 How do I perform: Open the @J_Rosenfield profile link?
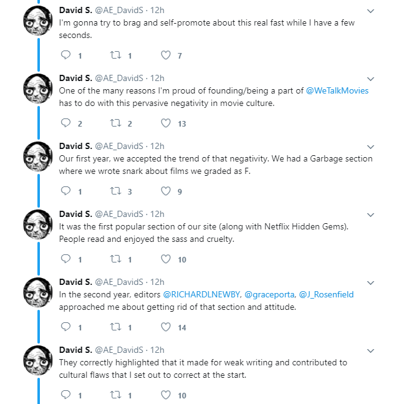click(x=326, y=294)
